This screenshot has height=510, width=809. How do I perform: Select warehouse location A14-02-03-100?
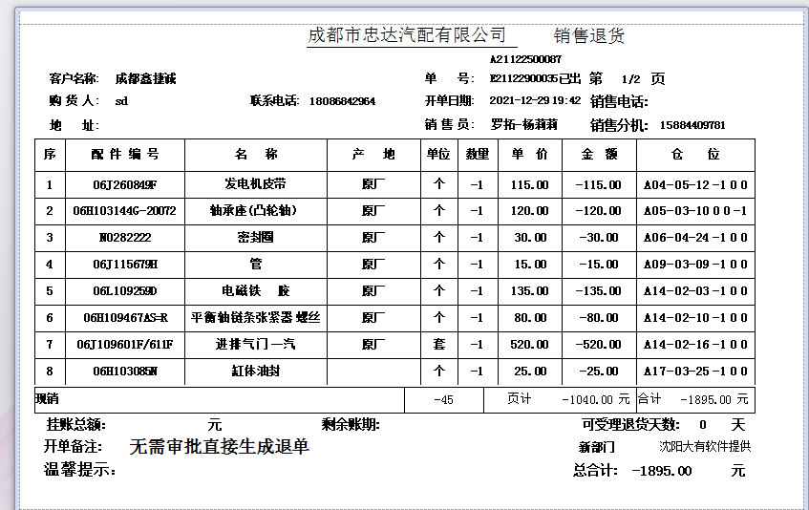click(695, 291)
